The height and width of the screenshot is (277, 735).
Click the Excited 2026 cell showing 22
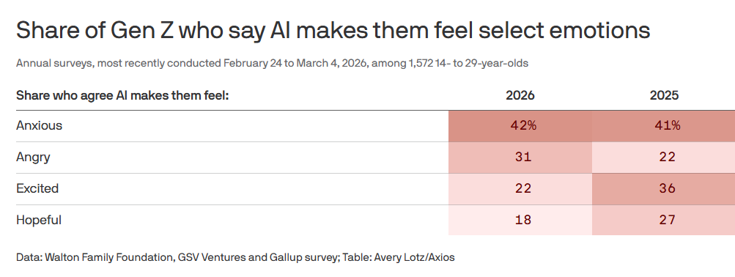tap(520, 189)
